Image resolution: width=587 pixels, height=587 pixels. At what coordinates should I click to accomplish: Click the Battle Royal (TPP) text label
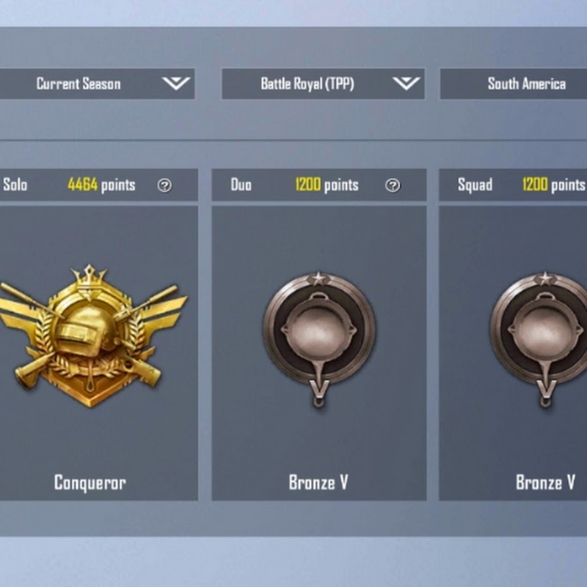pos(307,83)
